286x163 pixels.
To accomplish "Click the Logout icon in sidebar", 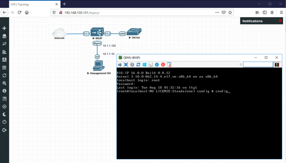I will [4, 130].
